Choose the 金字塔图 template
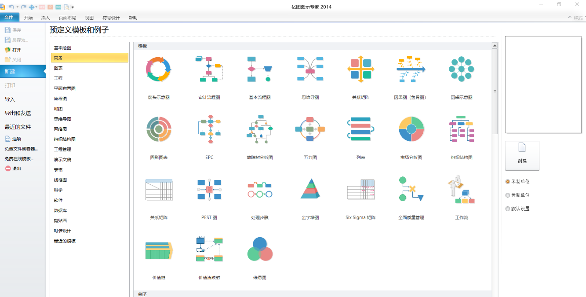Viewport: 586px width, 297px height. pyautogui.click(x=310, y=189)
